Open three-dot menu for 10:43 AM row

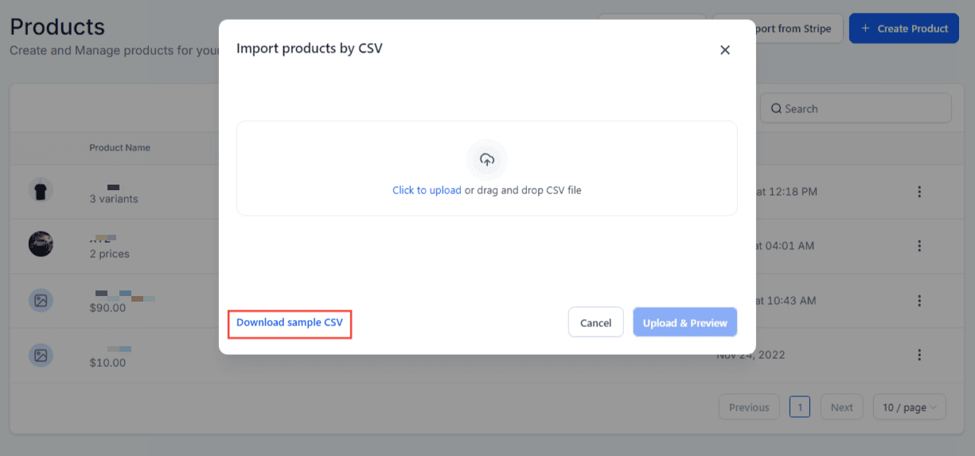919,301
